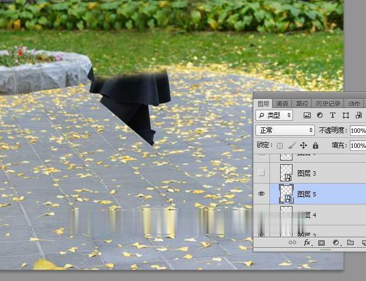The width and height of the screenshot is (366, 281).
Task: Create a new layer group
Action: (350, 242)
